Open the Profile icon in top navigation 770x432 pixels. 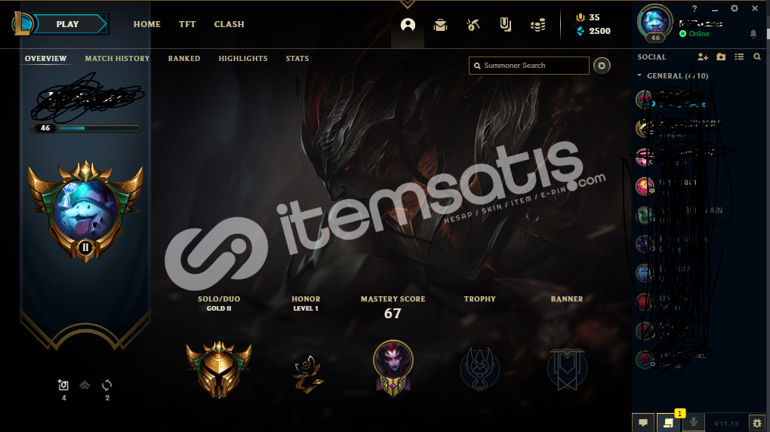[408, 25]
